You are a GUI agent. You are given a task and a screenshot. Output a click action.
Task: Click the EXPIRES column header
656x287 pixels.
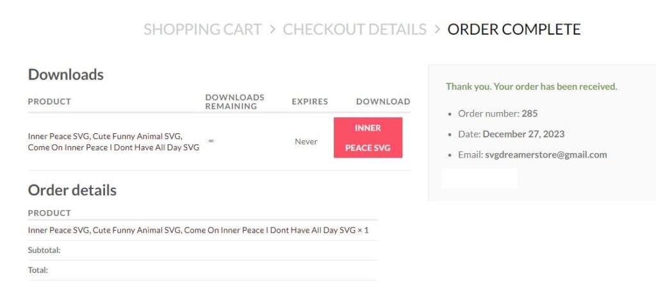309,102
